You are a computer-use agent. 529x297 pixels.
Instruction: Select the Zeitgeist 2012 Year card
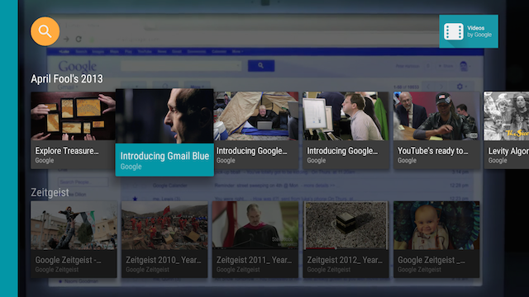[x=346, y=239]
